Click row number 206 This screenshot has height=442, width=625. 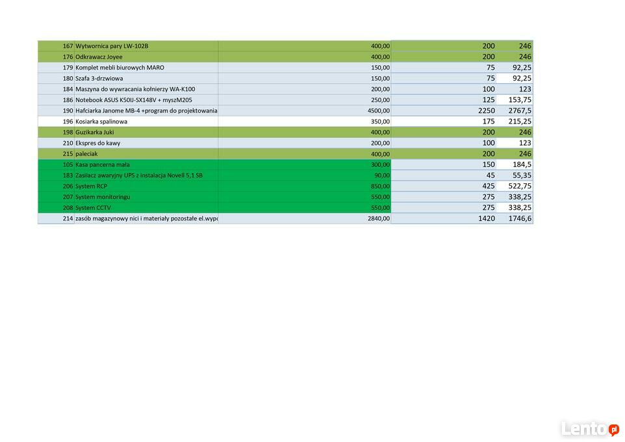pyautogui.click(x=57, y=186)
